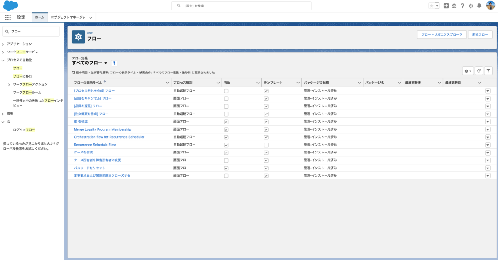
Task: Select ワークフロールール in sidebar
Action: click(27, 92)
